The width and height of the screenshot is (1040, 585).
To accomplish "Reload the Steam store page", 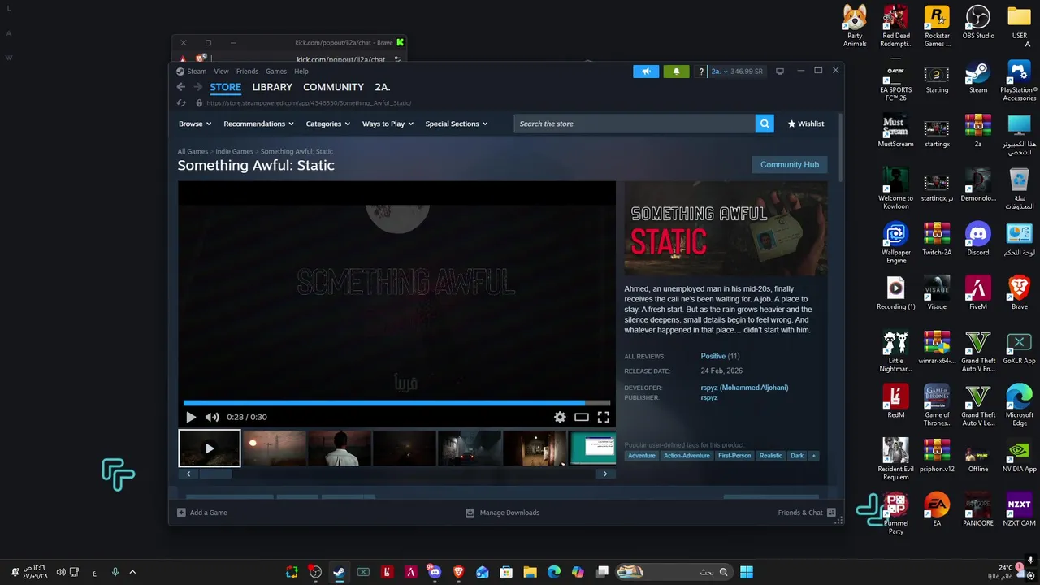I will pyautogui.click(x=183, y=103).
